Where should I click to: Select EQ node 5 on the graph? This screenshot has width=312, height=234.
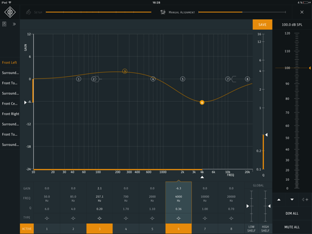183,79
